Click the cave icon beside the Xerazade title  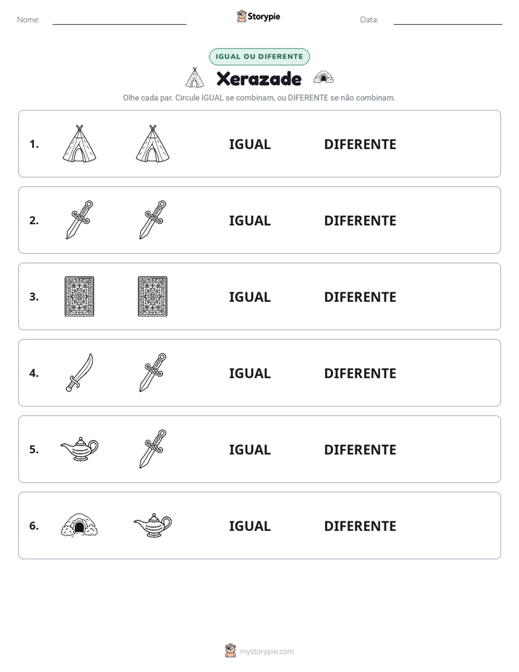coord(323,78)
